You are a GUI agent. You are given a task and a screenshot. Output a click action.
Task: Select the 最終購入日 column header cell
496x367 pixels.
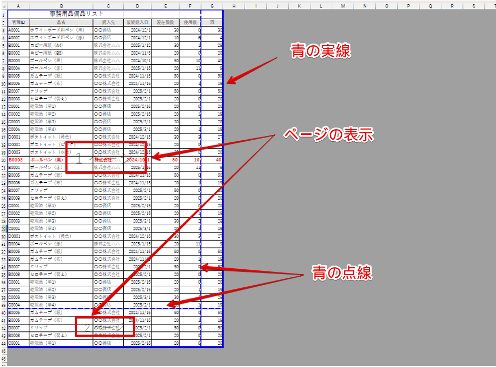pyautogui.click(x=139, y=22)
